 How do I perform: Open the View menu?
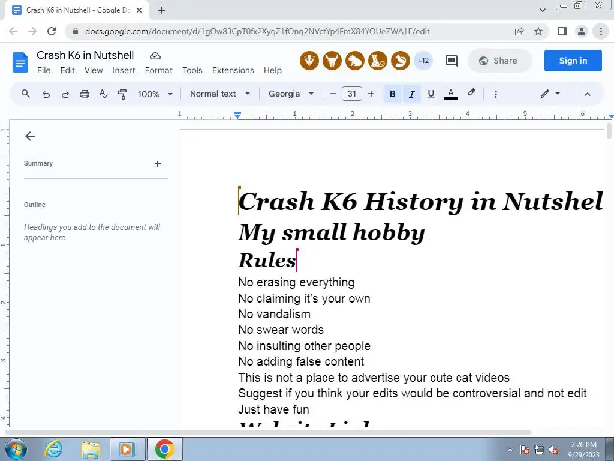point(94,70)
